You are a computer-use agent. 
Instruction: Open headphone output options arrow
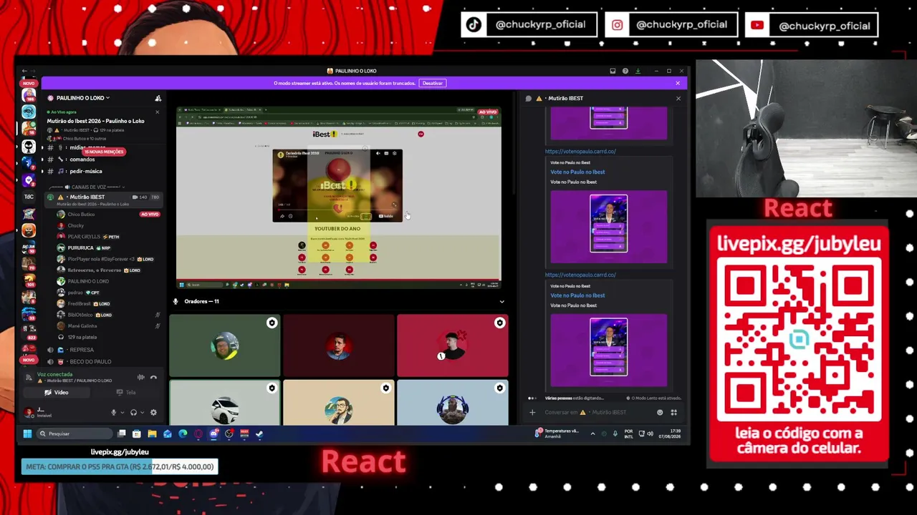142,412
